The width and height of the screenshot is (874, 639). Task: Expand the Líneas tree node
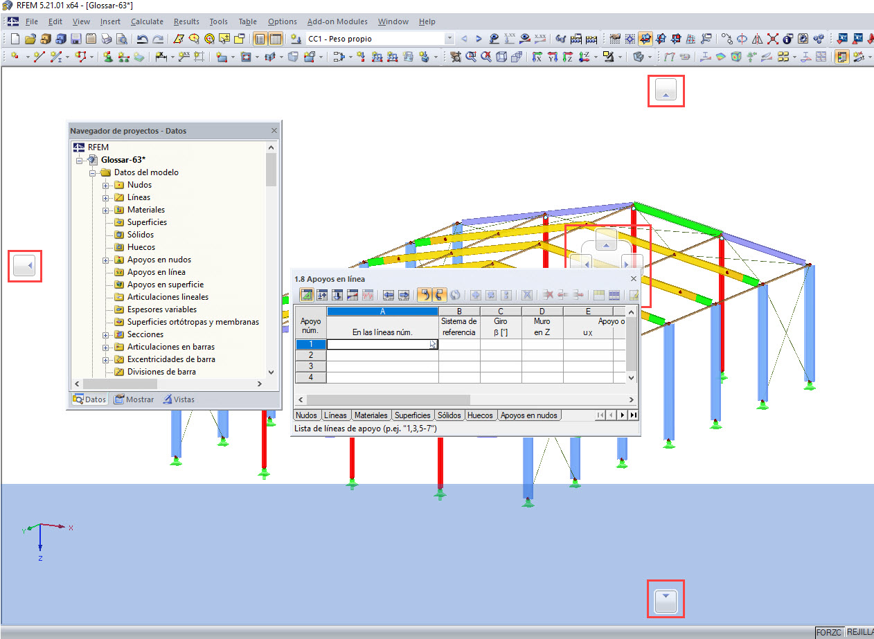click(106, 197)
